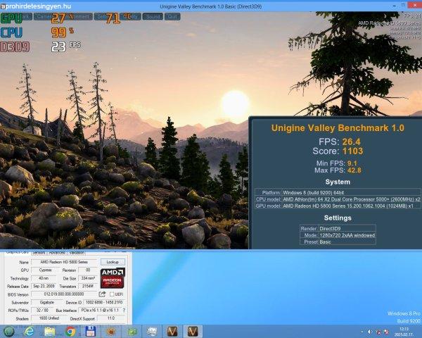Click the Mode row 1280x720 2xAA windowed

tap(338, 235)
